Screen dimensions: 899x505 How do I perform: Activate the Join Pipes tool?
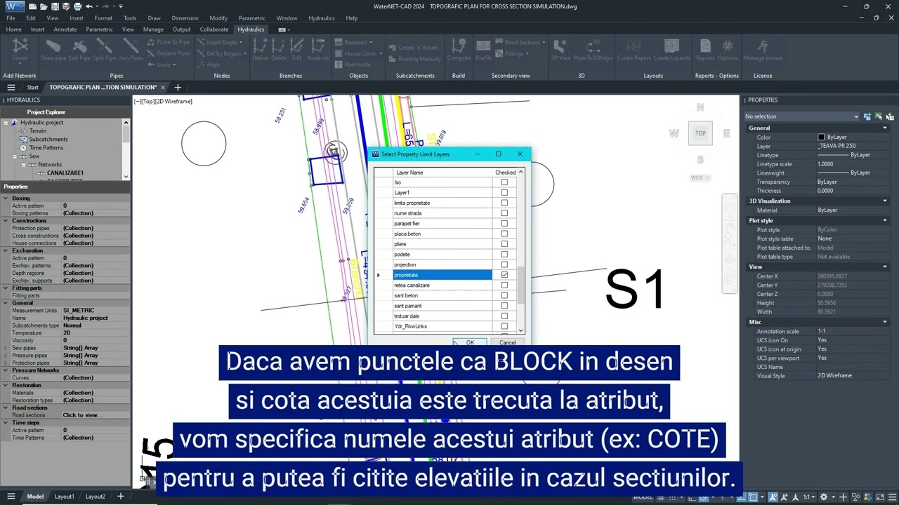click(130, 49)
